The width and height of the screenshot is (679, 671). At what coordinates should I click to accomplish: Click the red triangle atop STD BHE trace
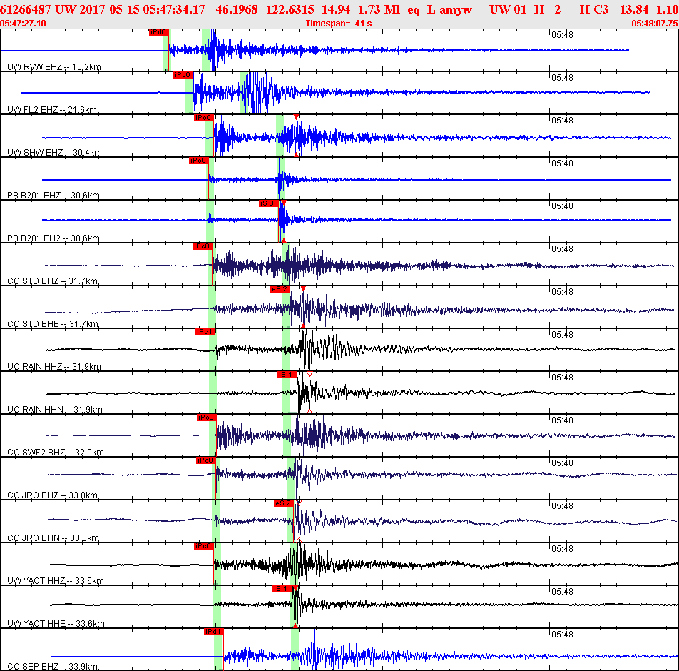(303, 288)
